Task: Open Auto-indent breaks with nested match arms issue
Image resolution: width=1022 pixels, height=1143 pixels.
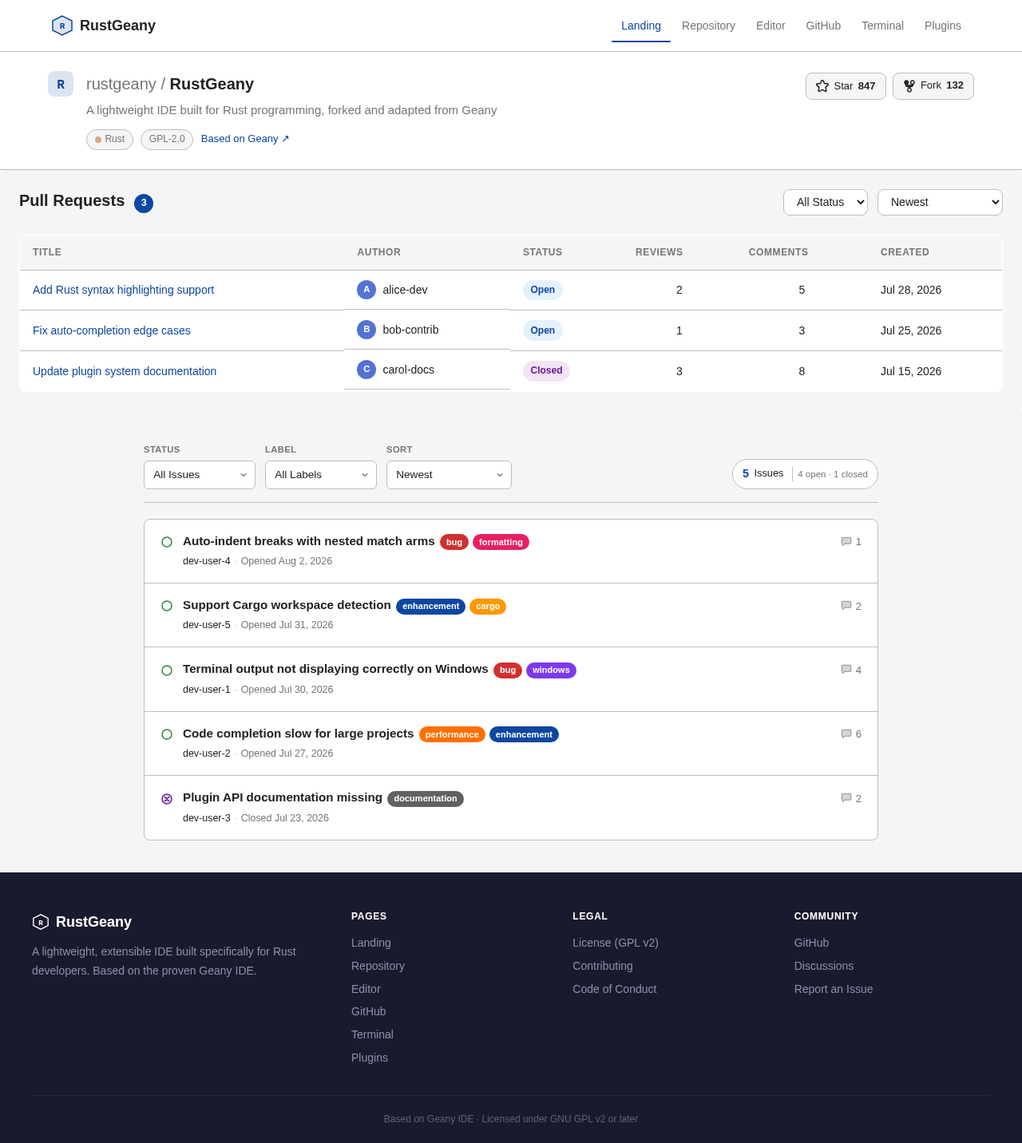Action: pyautogui.click(x=309, y=541)
